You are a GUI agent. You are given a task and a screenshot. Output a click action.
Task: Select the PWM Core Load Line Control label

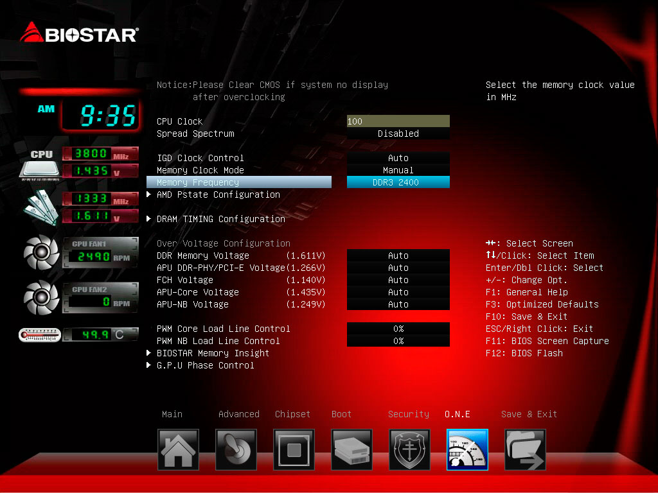(x=223, y=329)
